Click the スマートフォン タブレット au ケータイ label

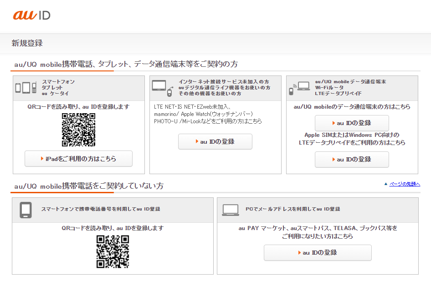point(58,88)
